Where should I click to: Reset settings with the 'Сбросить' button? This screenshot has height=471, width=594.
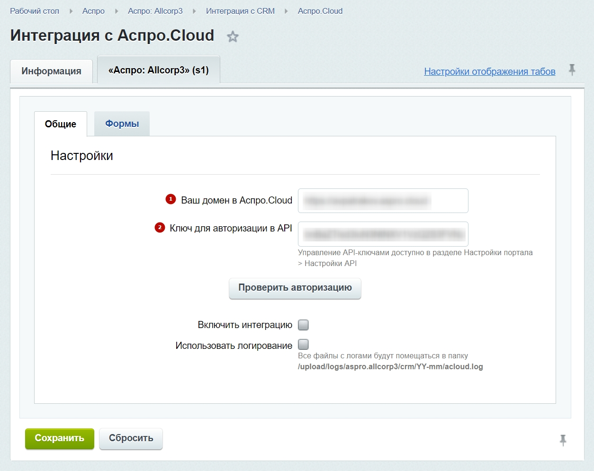131,438
